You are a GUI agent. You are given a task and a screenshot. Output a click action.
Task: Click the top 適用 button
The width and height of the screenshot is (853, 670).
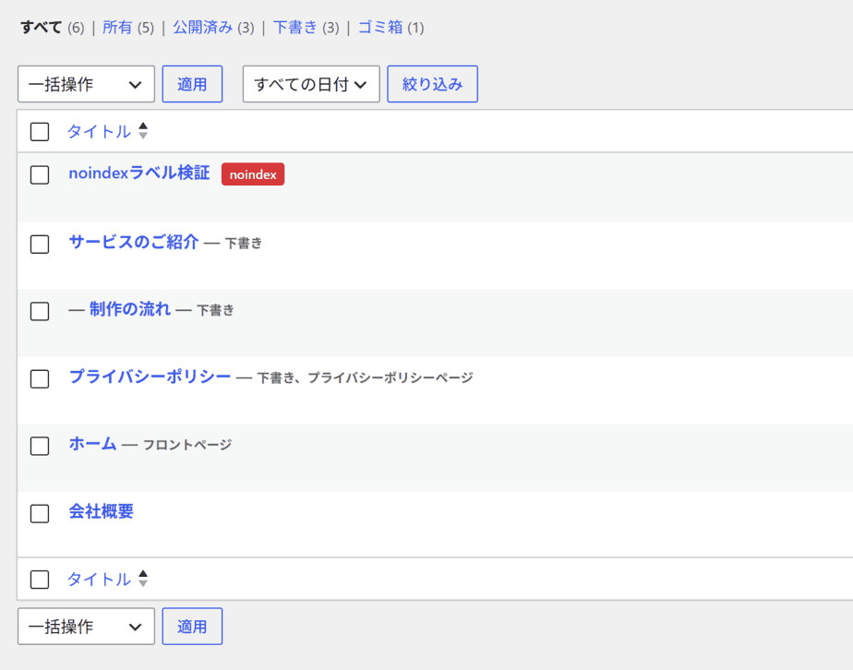pyautogui.click(x=192, y=84)
